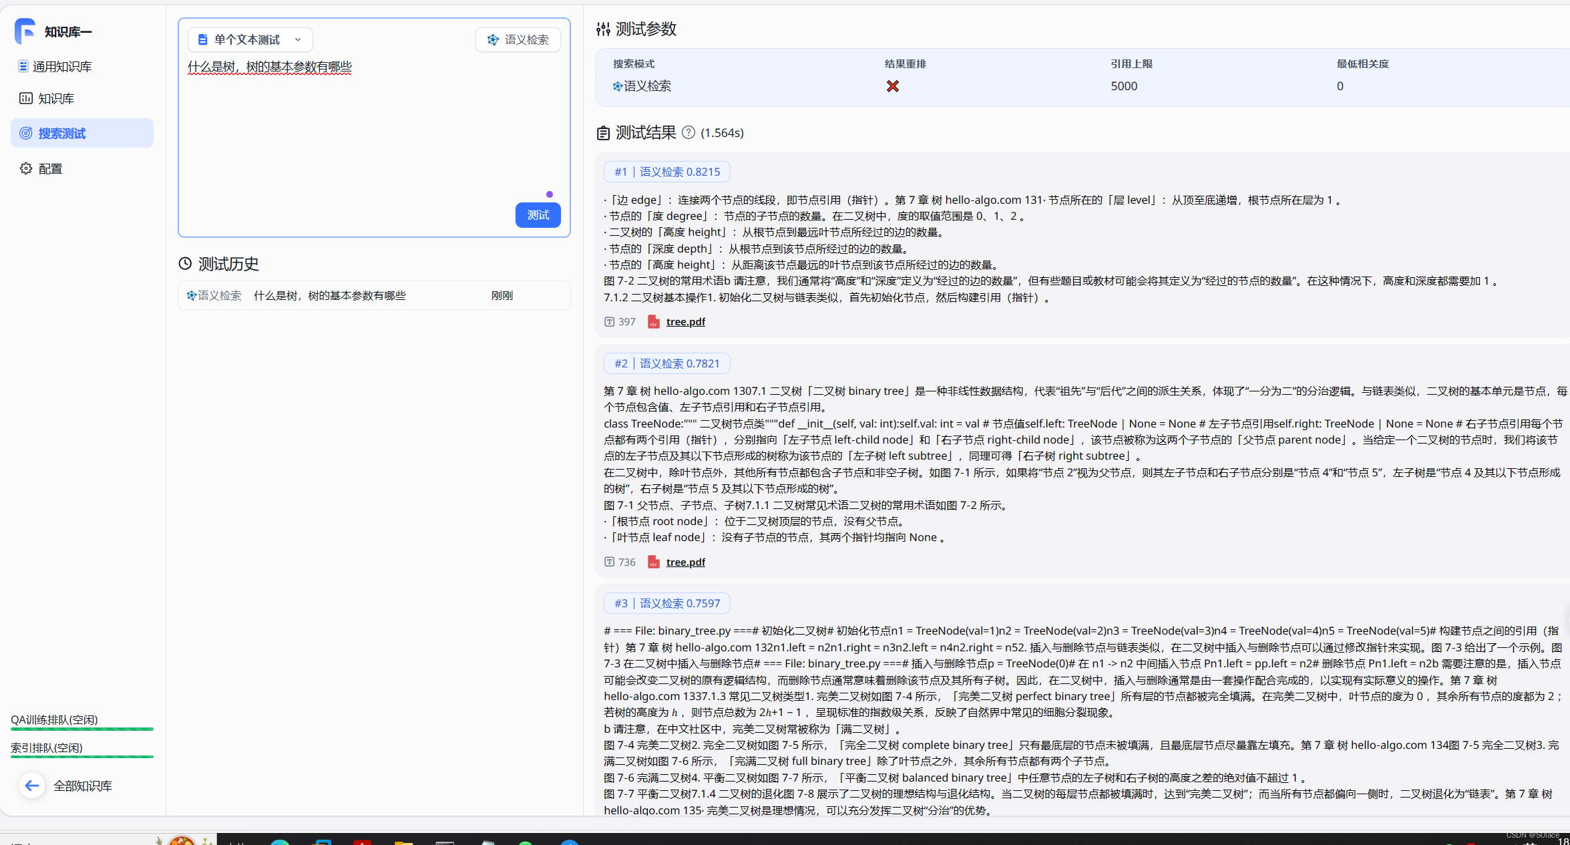This screenshot has width=1570, height=845.
Task: Click the red X under 结果重排
Action: tap(892, 86)
